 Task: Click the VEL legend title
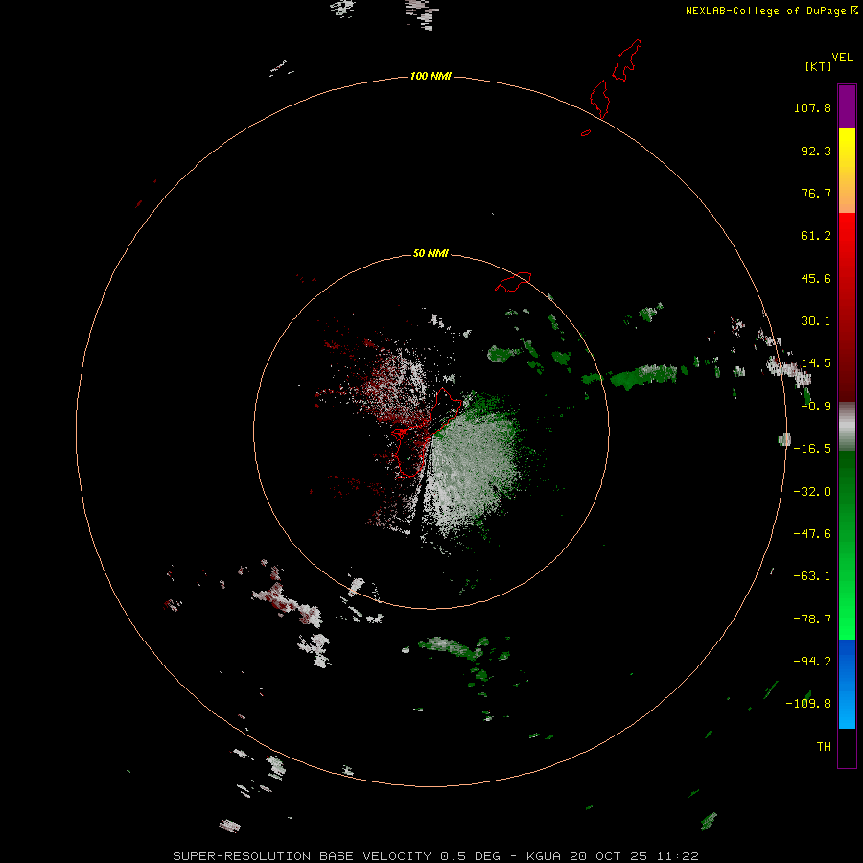coord(842,58)
